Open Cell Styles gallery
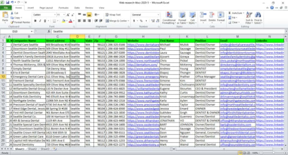Viewport: 288px width, 155px height. (192, 18)
